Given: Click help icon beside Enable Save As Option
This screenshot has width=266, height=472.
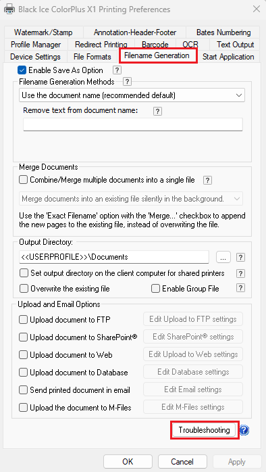Looking at the screenshot, I should (x=117, y=70).
